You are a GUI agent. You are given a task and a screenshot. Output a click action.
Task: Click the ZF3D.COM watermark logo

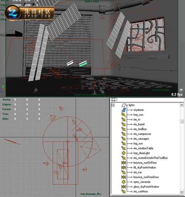[x=30, y=13]
